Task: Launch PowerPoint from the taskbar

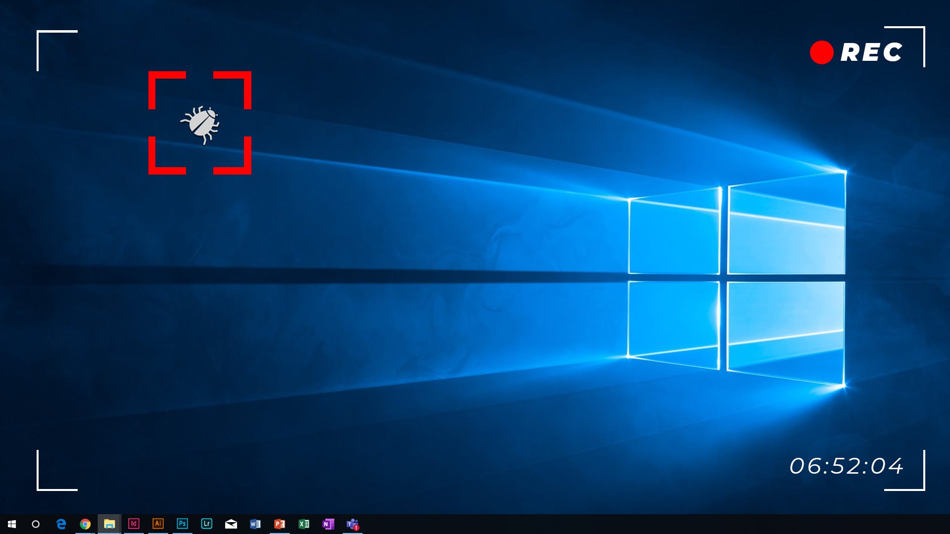Action: 280,524
